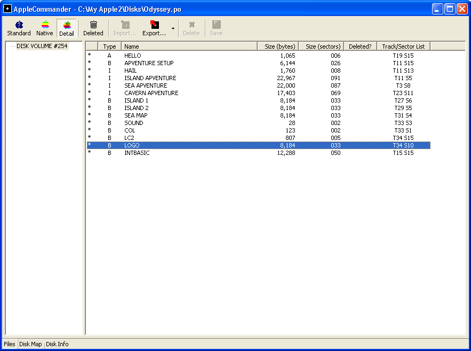Select the Native view icon
Screen dimensions: 471x351
click(x=45, y=28)
